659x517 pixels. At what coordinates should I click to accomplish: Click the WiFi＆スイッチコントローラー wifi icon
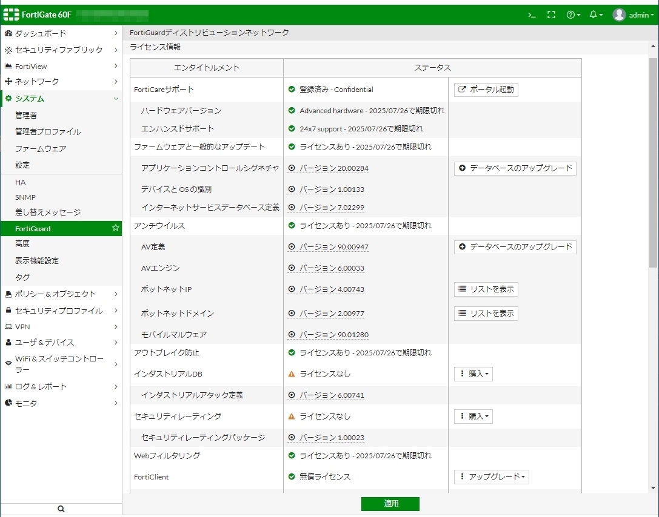pyautogui.click(x=8, y=363)
